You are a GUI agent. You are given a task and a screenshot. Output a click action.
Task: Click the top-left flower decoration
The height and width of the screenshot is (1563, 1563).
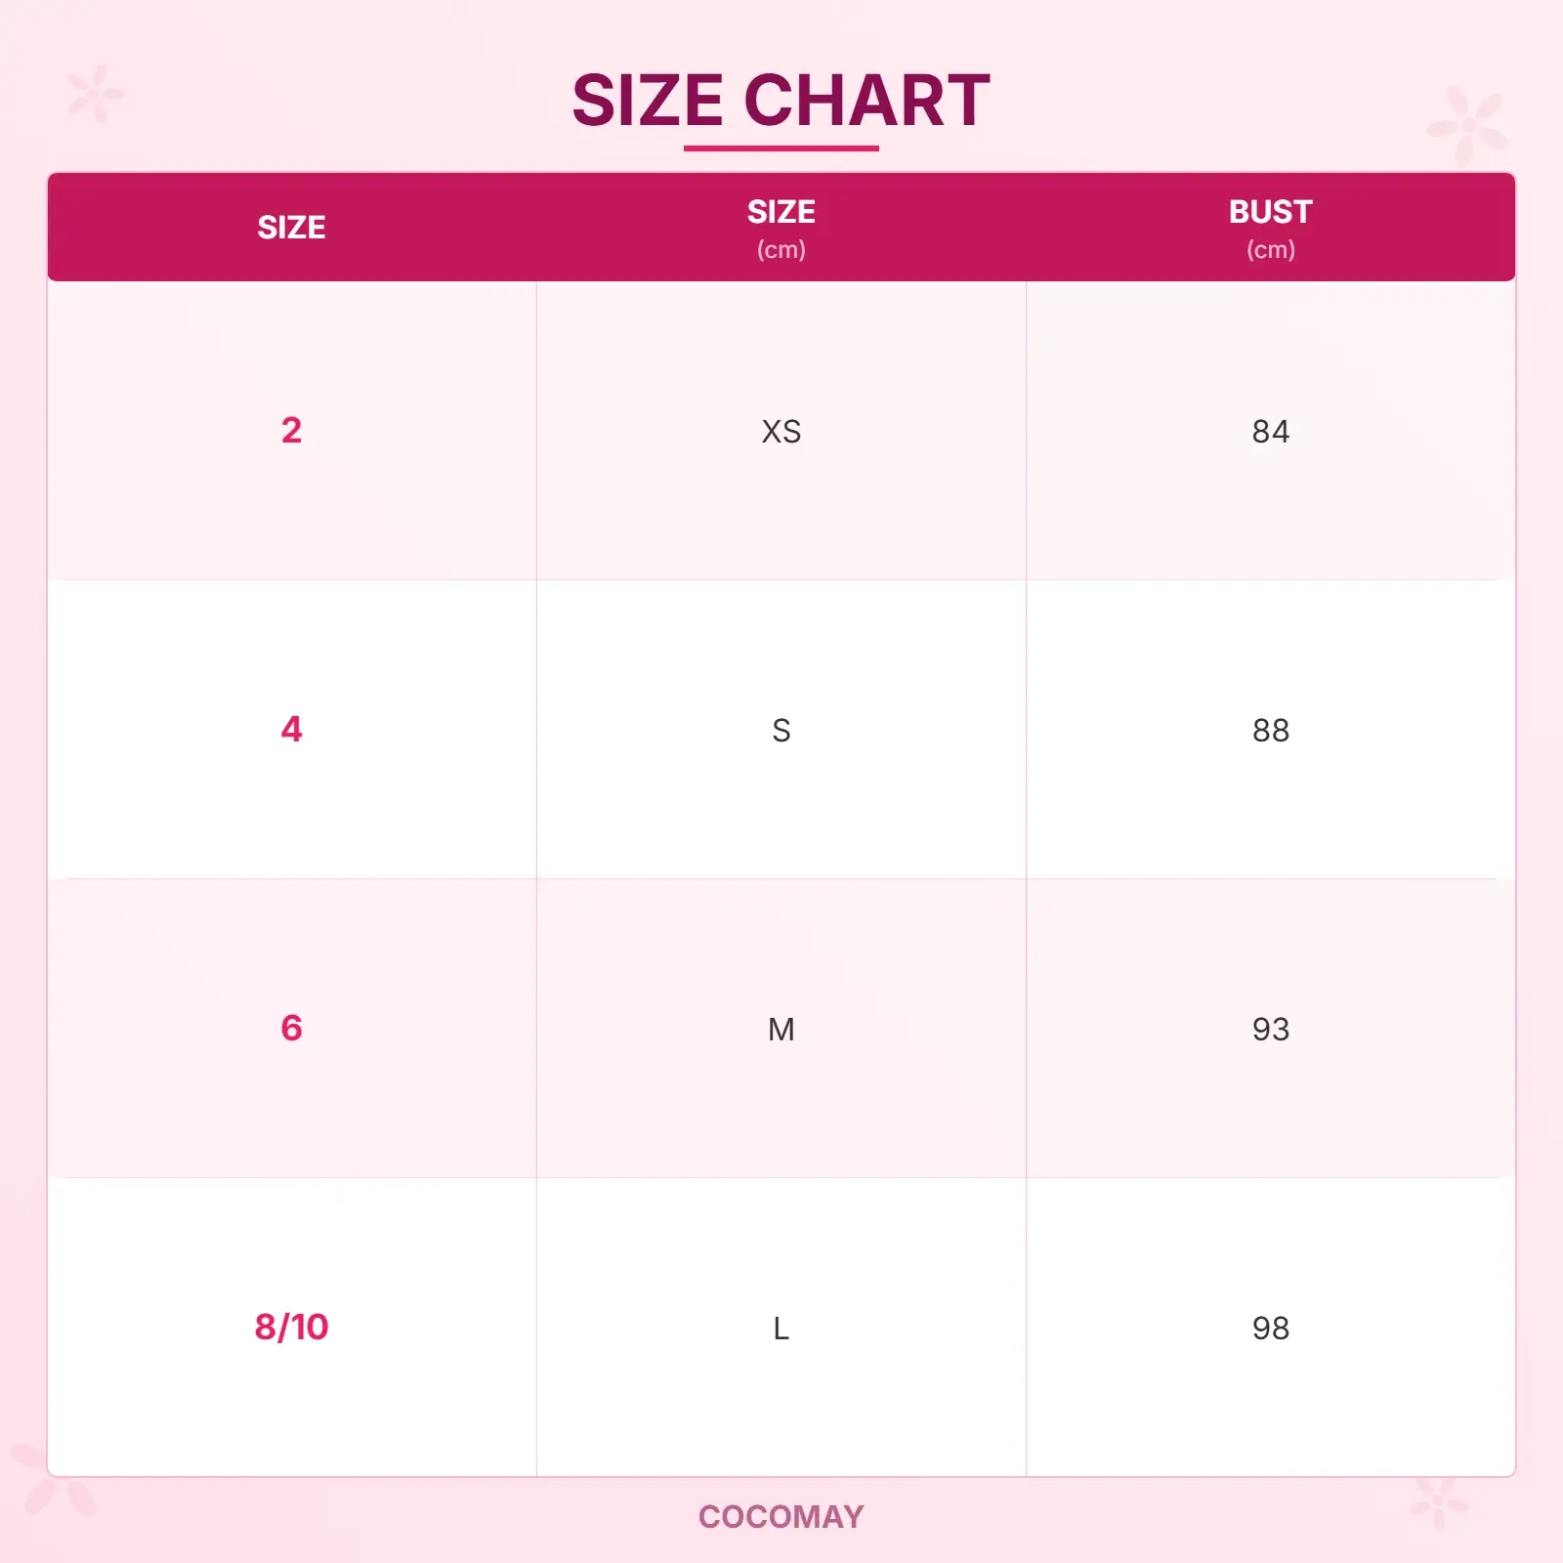(95, 94)
